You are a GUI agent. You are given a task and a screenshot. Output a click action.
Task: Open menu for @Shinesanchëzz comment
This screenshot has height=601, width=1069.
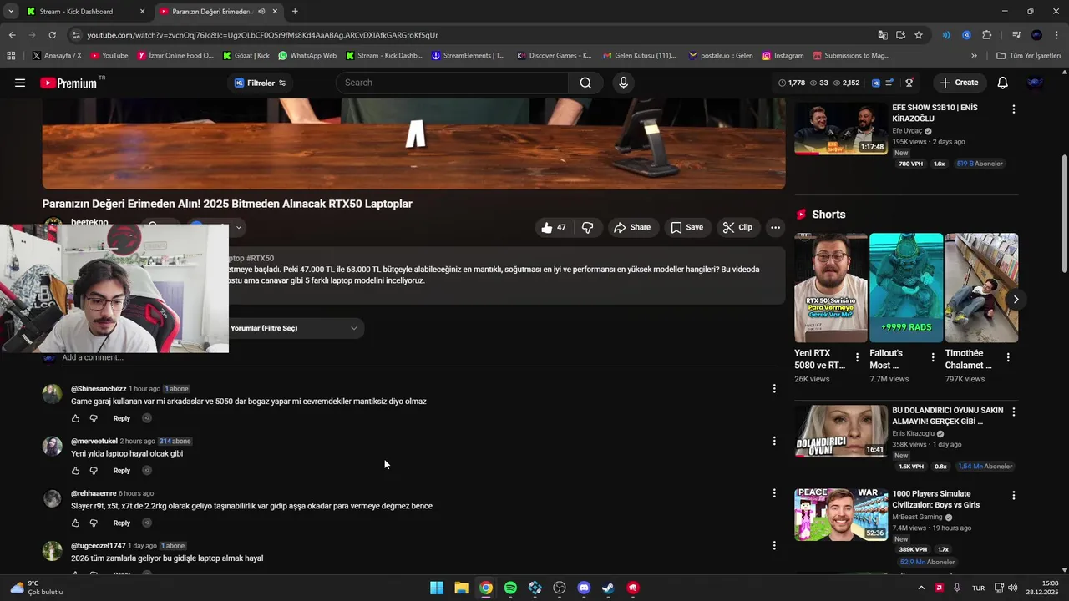pos(774,388)
